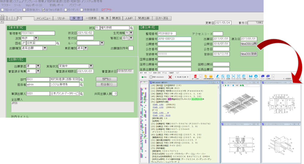Viewport: 304px width, 164px height.
Task: Enable the 件数非表示 checkbox
Action: (x=82, y=10)
